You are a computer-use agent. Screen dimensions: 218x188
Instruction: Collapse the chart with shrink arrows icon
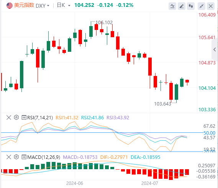[202, 6]
